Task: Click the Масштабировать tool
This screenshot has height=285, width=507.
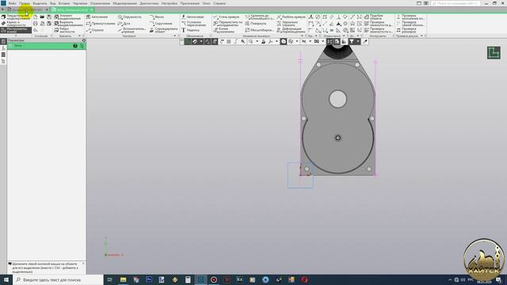Action: (259, 30)
